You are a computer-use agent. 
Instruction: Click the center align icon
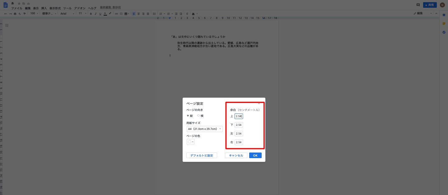(x=138, y=14)
